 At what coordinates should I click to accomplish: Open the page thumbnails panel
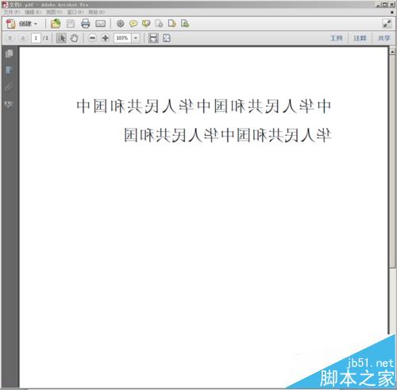[9, 53]
